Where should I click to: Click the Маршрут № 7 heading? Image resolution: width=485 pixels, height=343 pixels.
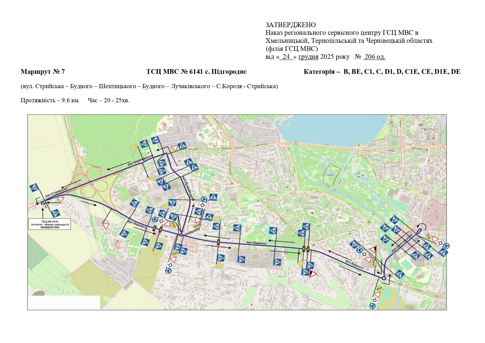click(43, 72)
